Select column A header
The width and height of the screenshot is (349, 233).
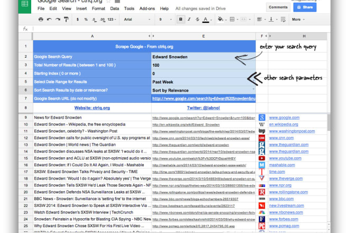coord(92,36)
